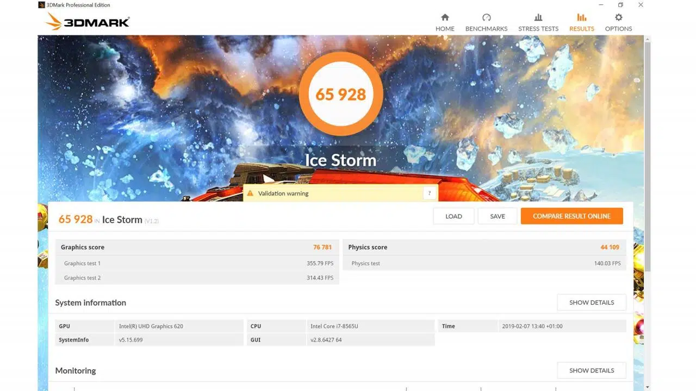This screenshot has height=391, width=696.
Task: Click Graphics test 1 row 355.79 FPS
Action: [197, 263]
